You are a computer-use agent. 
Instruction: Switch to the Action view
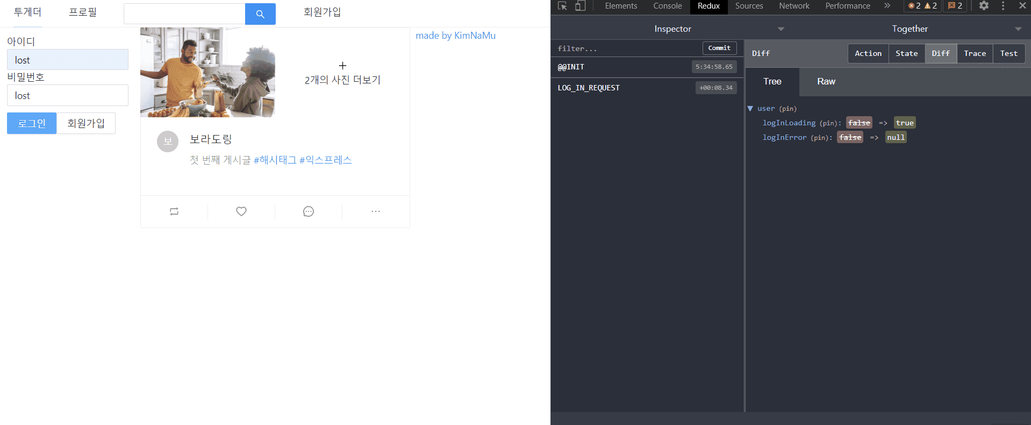pyautogui.click(x=868, y=53)
